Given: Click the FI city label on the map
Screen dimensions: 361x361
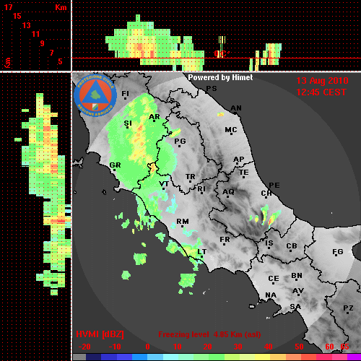Looking at the screenshot, I should 125,93.
